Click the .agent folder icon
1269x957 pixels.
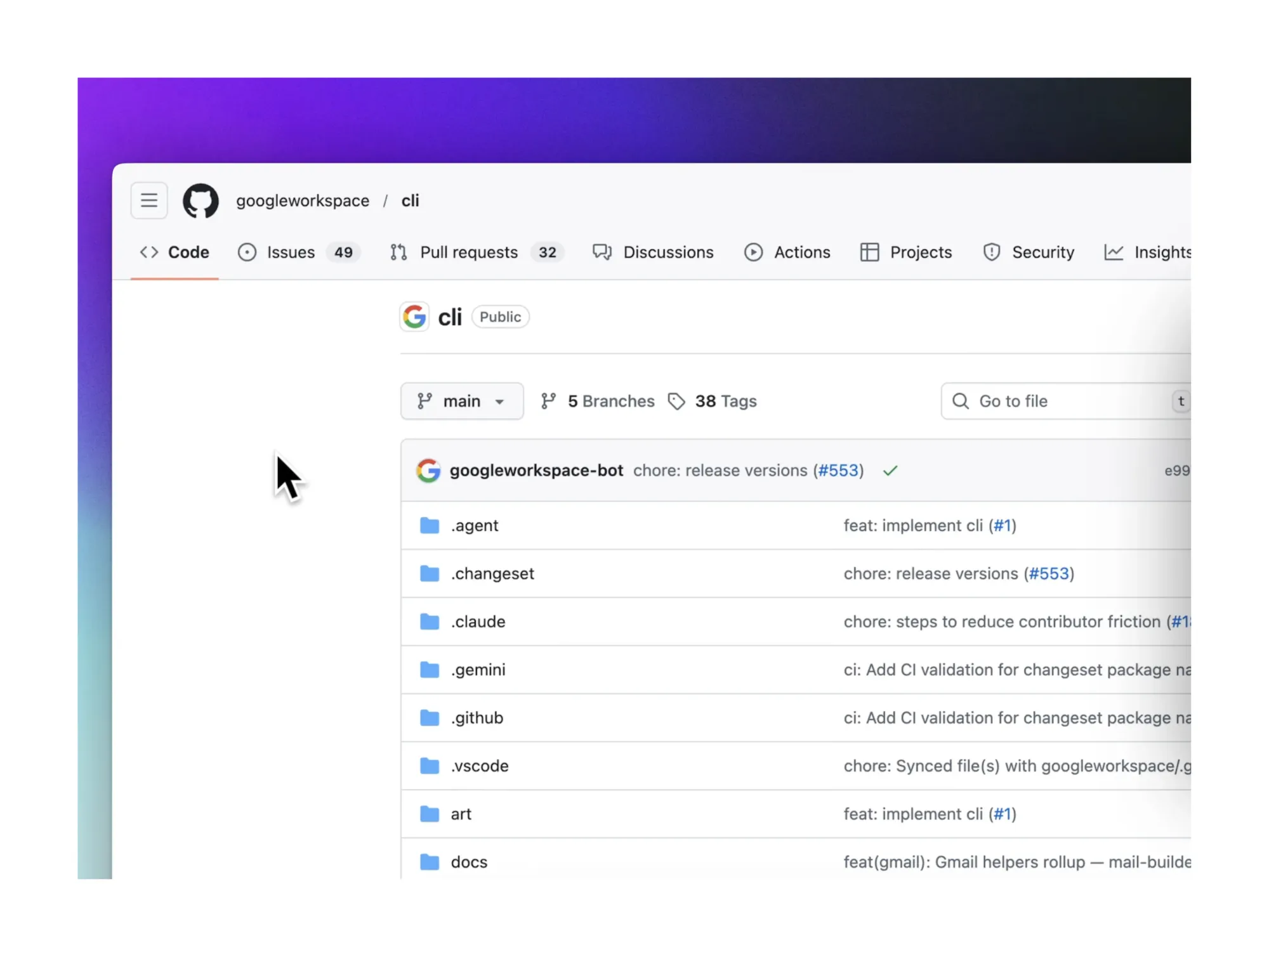click(430, 526)
